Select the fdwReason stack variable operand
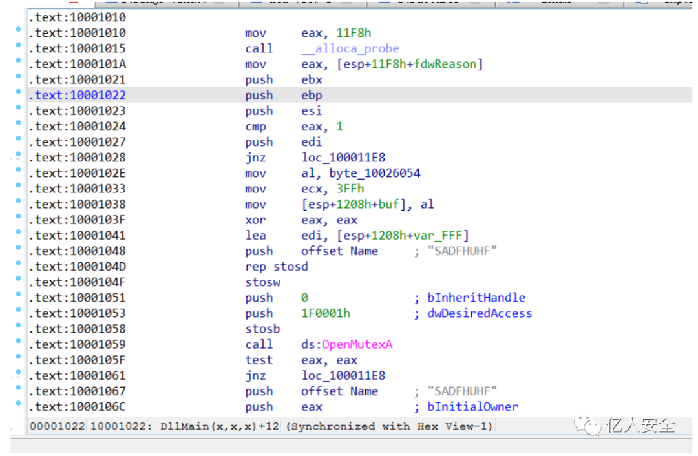 [445, 65]
